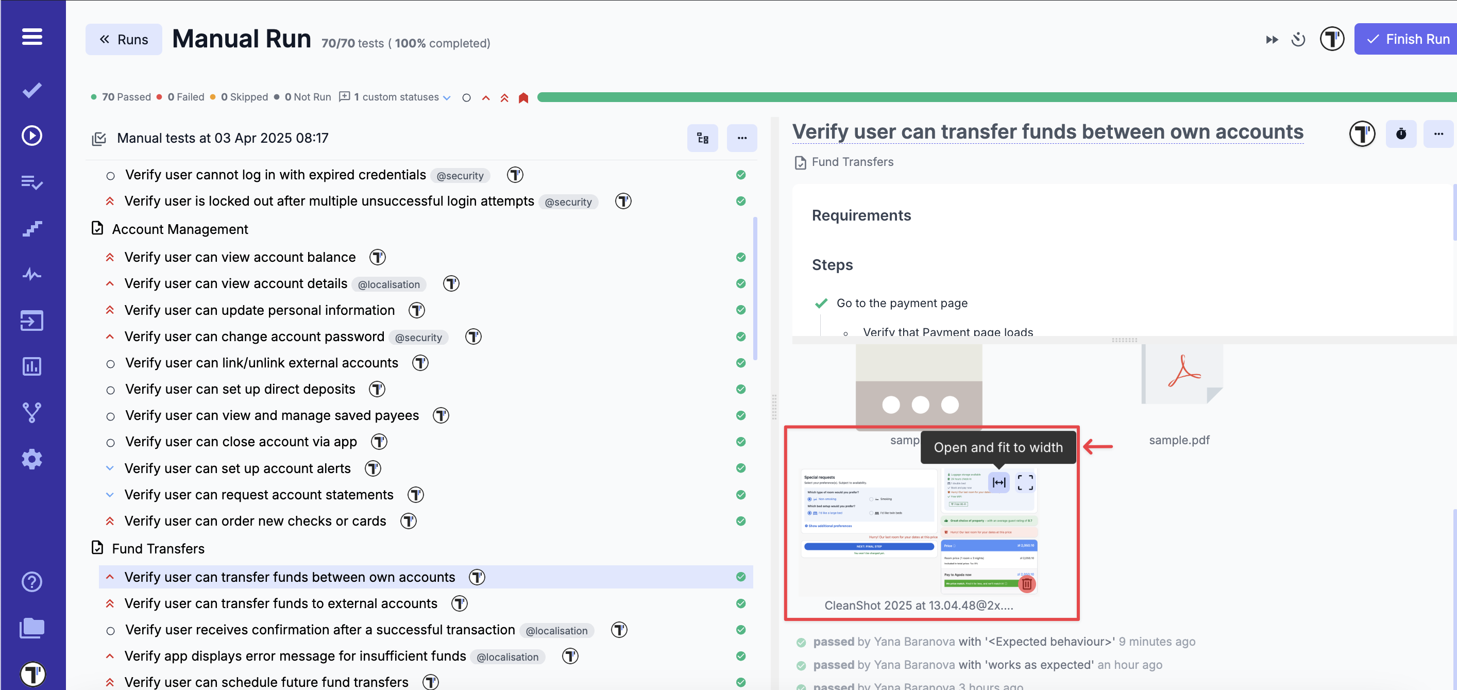1457x690 pixels.
Task: Open the three-dots menu beside Manual tests
Action: (741, 138)
